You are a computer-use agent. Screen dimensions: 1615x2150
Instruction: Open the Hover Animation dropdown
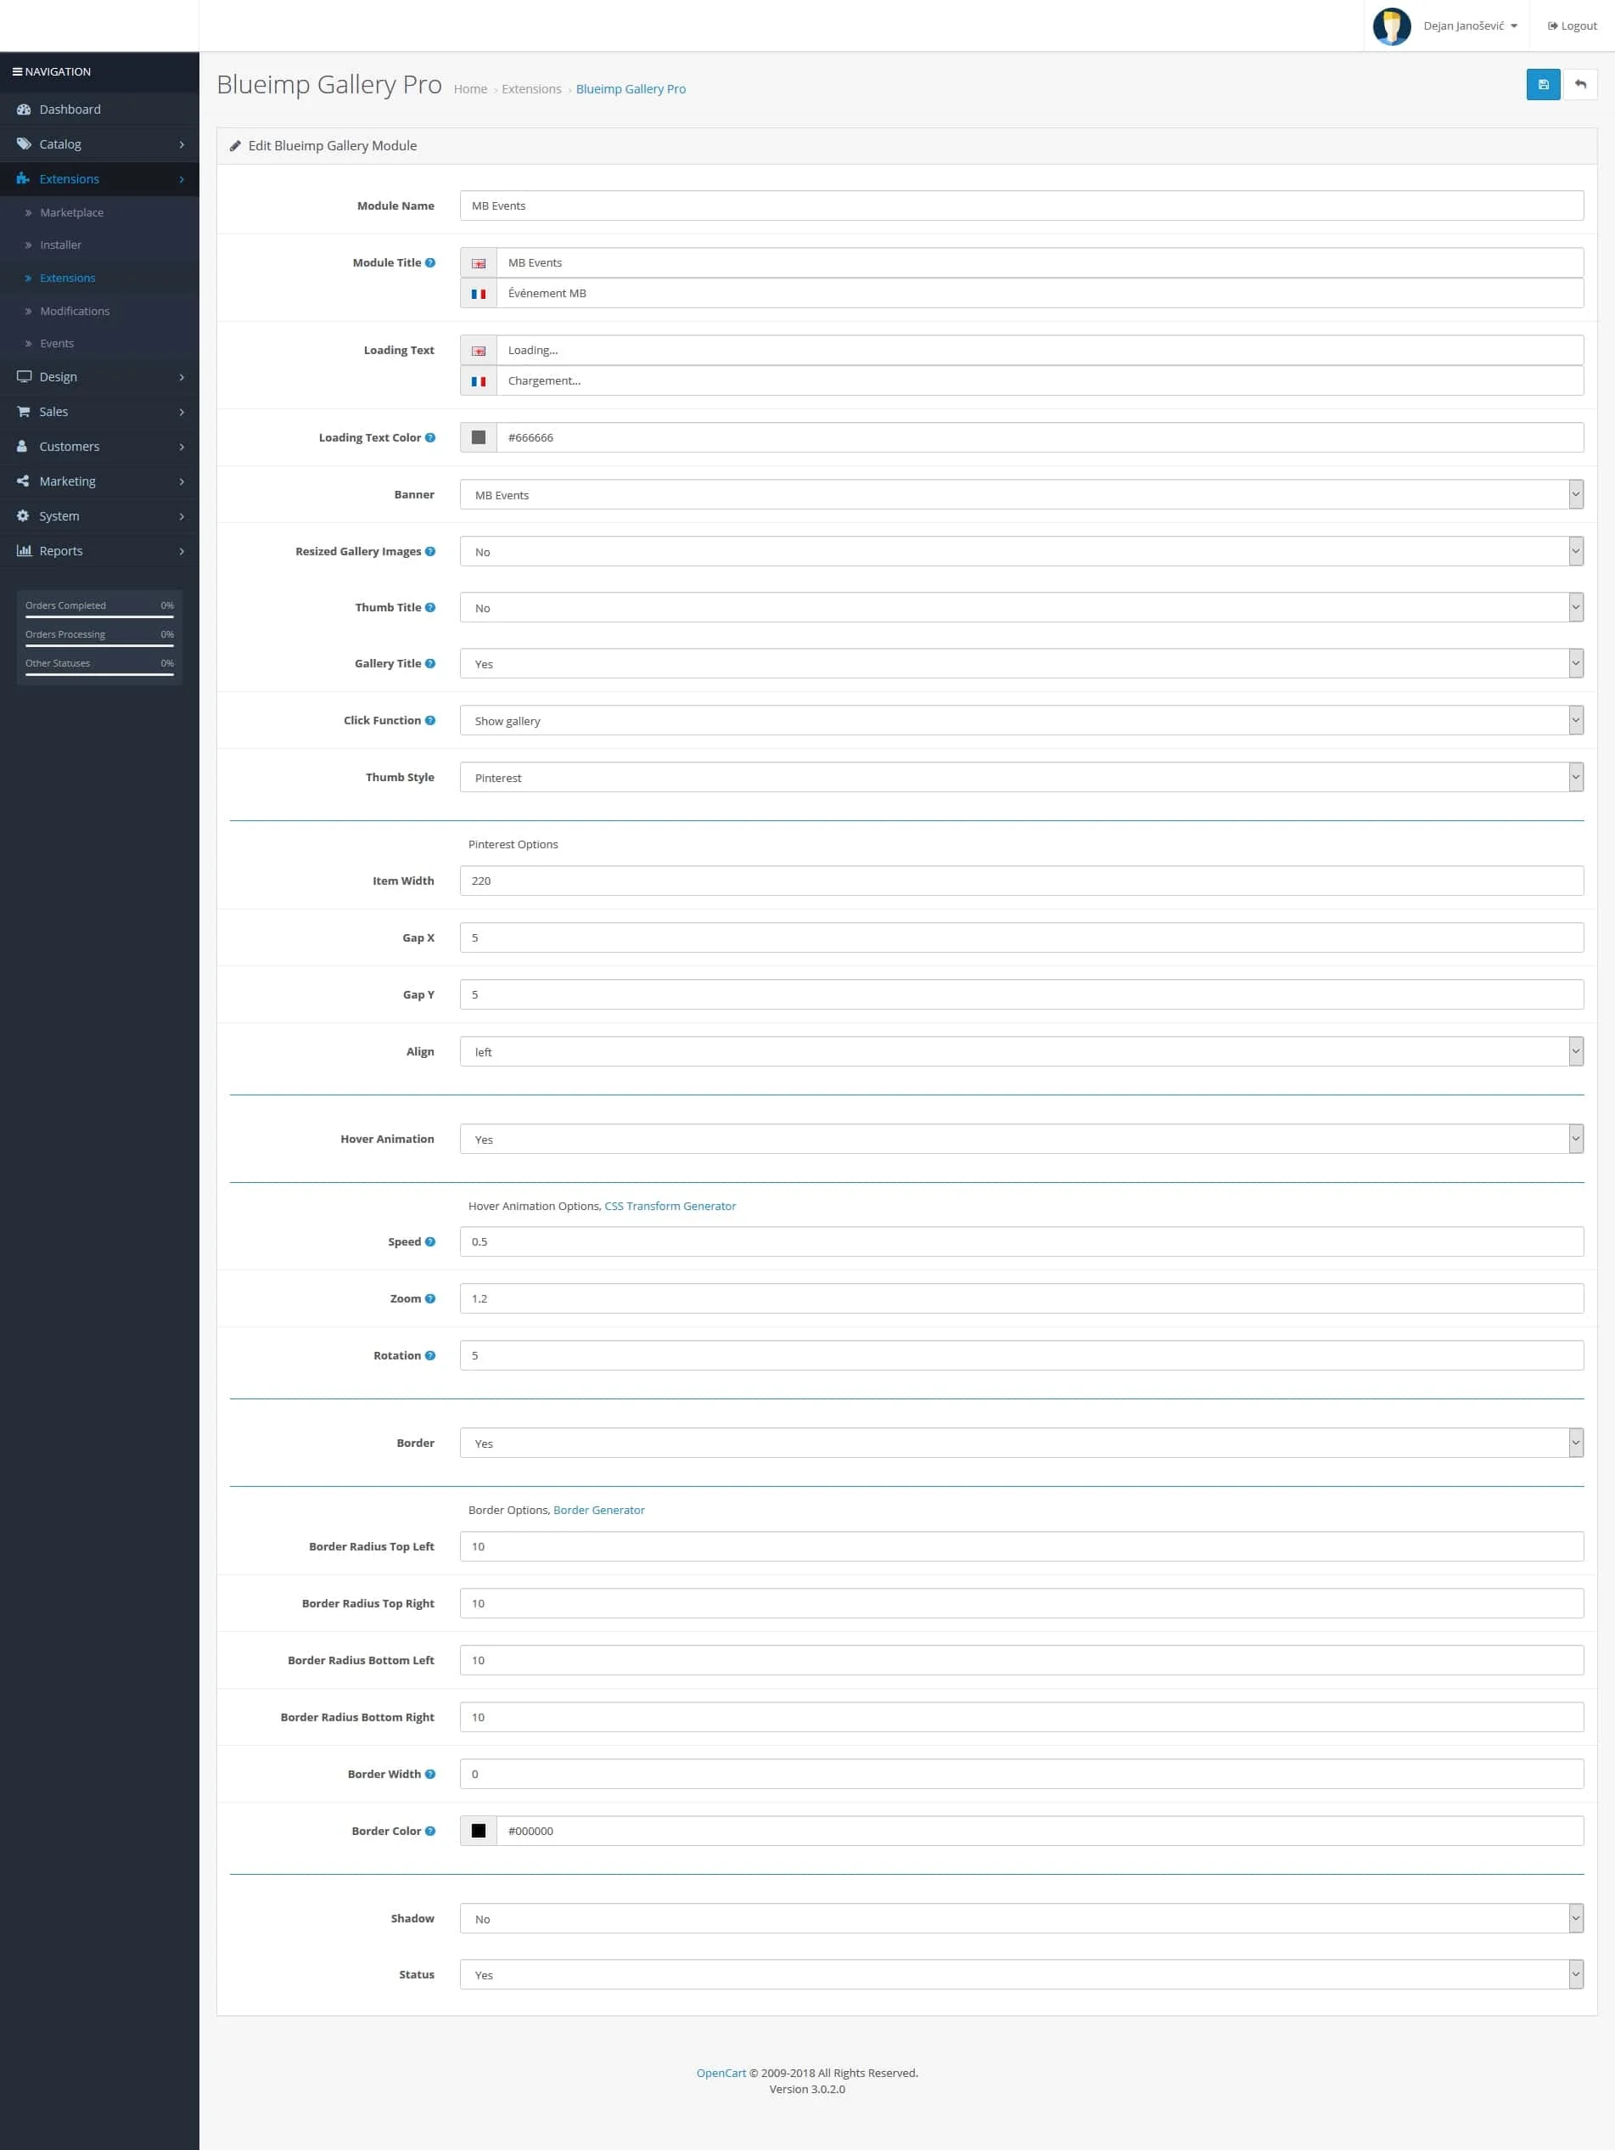tap(1021, 1140)
